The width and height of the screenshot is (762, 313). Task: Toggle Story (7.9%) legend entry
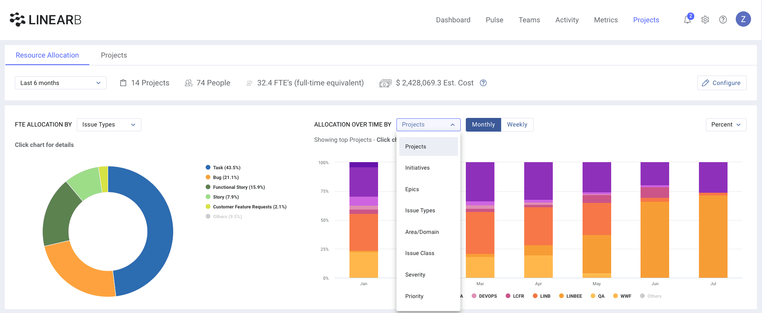tap(222, 197)
